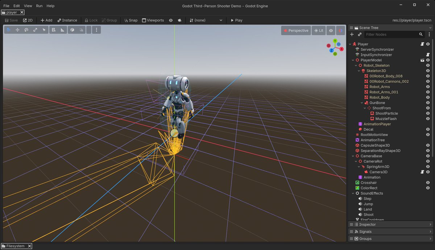Click the Y axis on the orientation gizmo
The width and height of the screenshot is (435, 250).
(335, 41)
